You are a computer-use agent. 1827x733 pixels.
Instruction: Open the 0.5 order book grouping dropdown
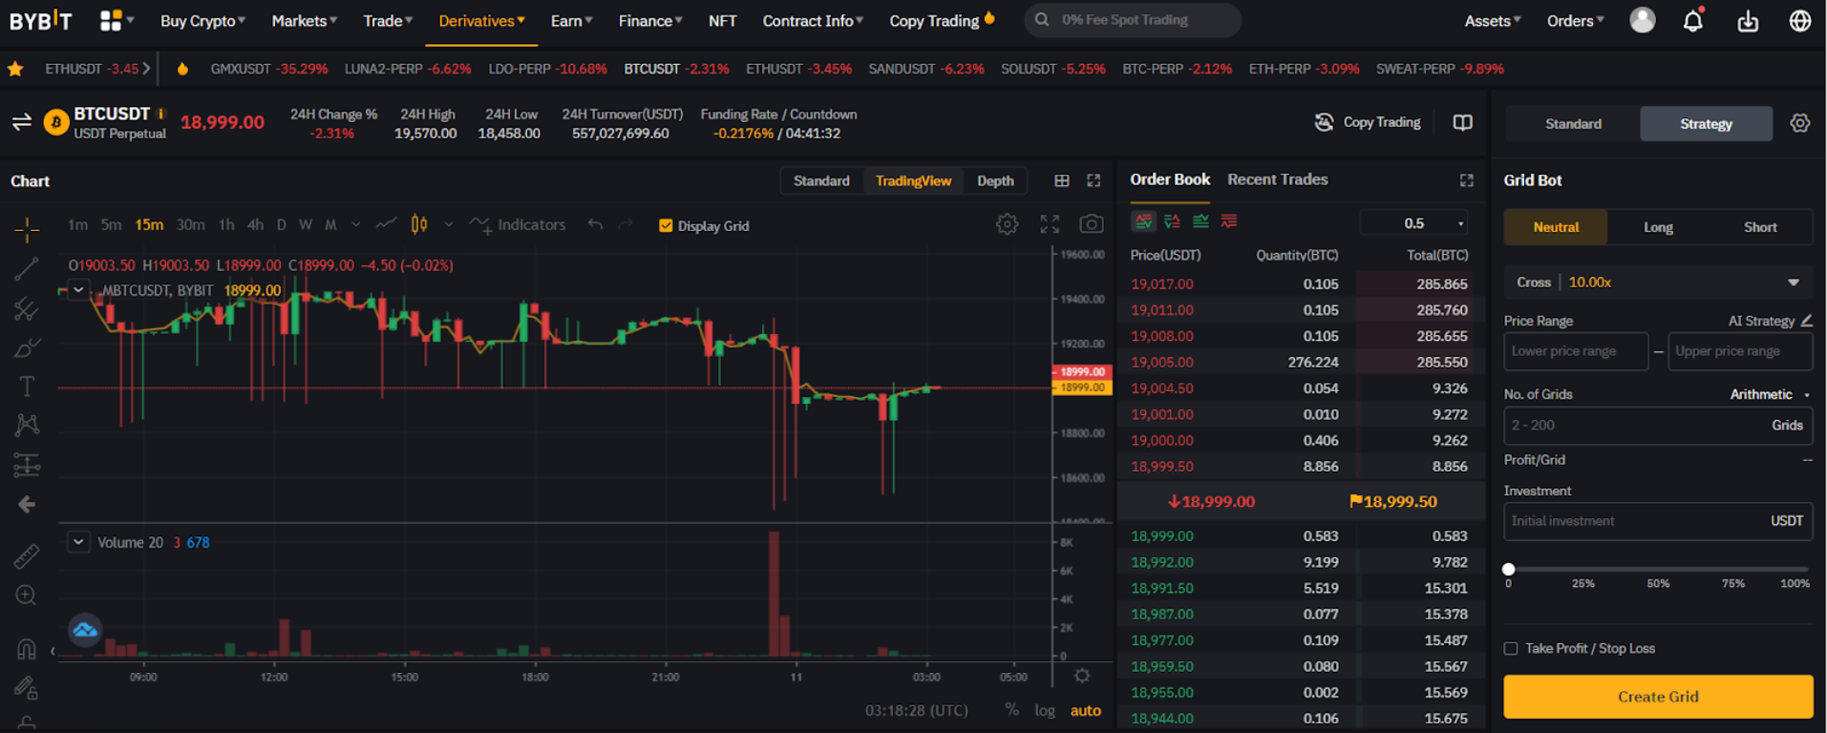pos(1414,223)
